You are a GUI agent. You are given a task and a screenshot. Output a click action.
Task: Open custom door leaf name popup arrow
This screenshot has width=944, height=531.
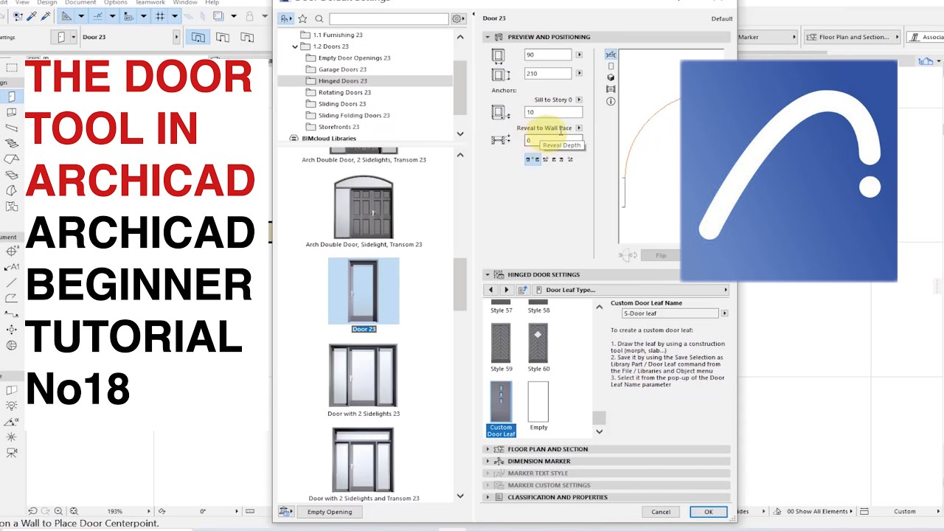724,313
